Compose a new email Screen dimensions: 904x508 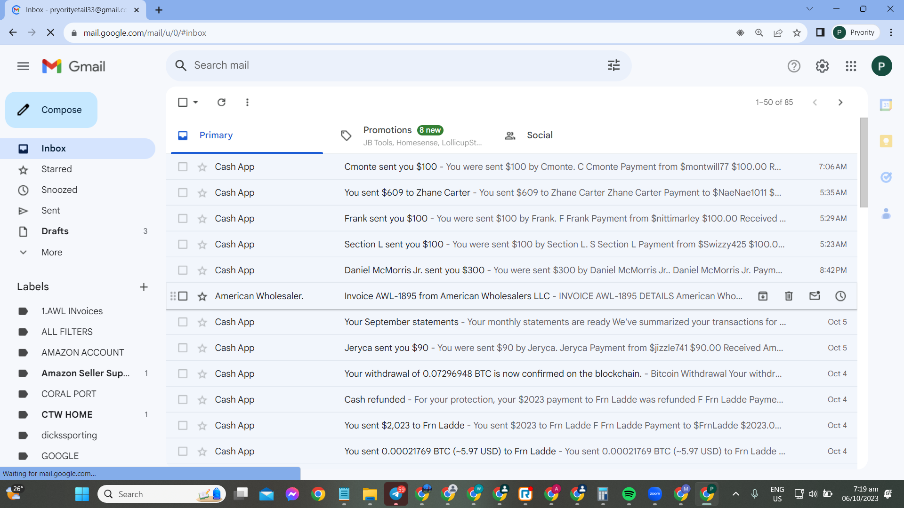point(51,110)
